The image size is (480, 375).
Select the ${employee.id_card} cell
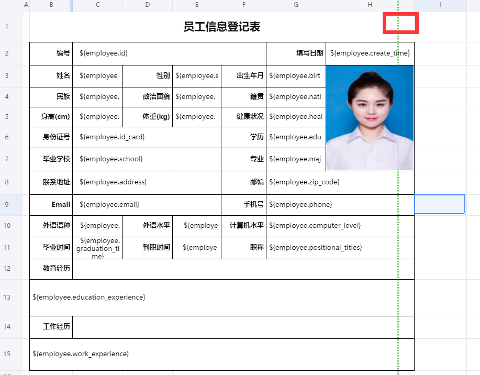(x=147, y=137)
